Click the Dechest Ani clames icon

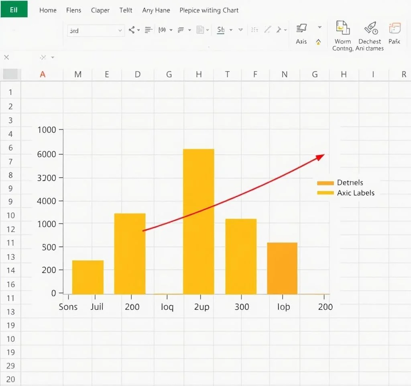[x=370, y=28]
